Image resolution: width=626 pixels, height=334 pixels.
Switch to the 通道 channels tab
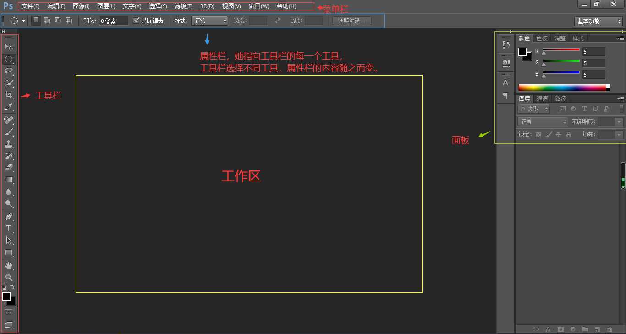[542, 99]
